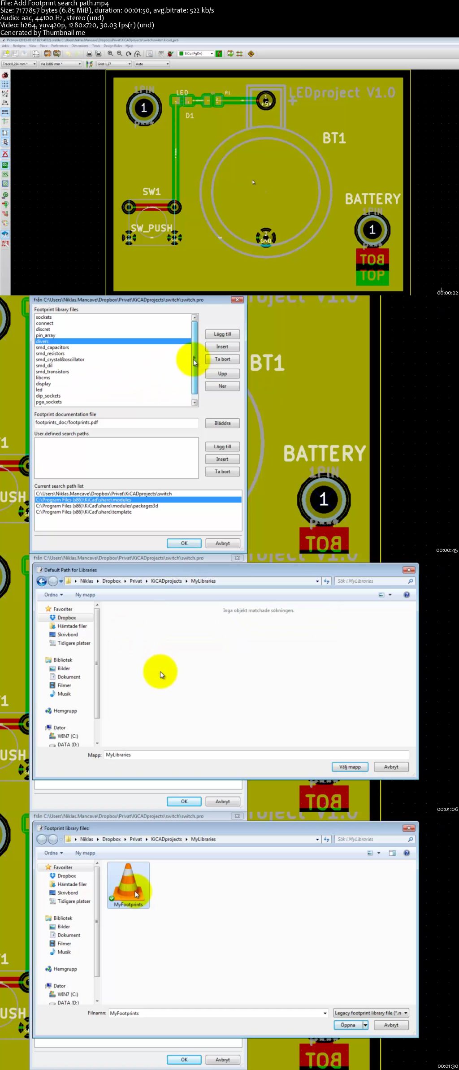Open page settings icon

coord(36,54)
